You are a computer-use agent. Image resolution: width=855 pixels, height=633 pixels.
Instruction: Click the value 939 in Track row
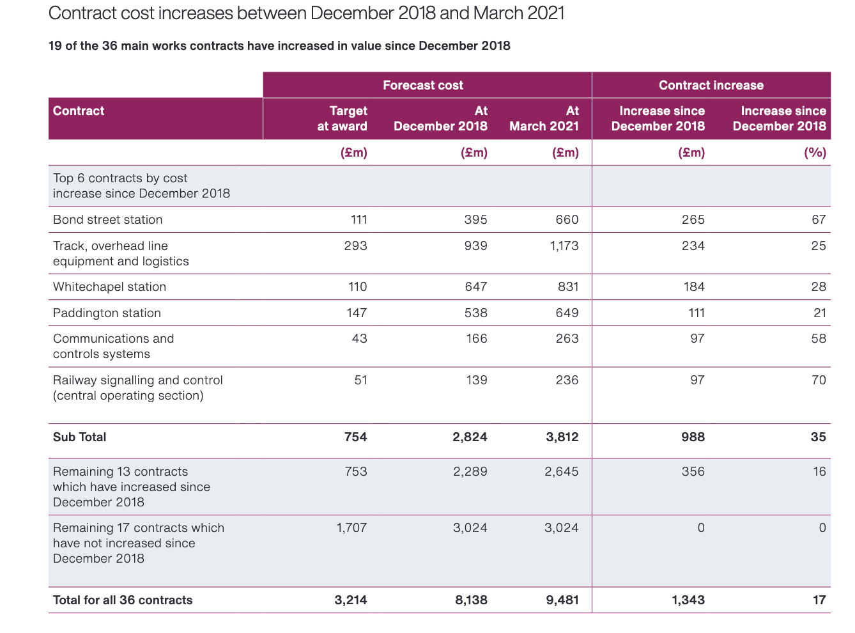475,246
